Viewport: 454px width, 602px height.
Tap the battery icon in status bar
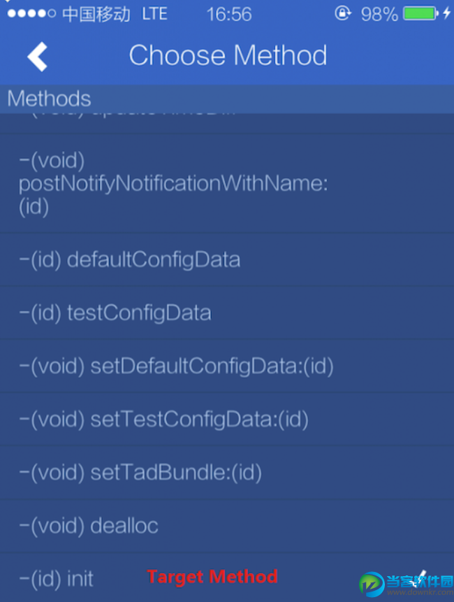coord(420,14)
